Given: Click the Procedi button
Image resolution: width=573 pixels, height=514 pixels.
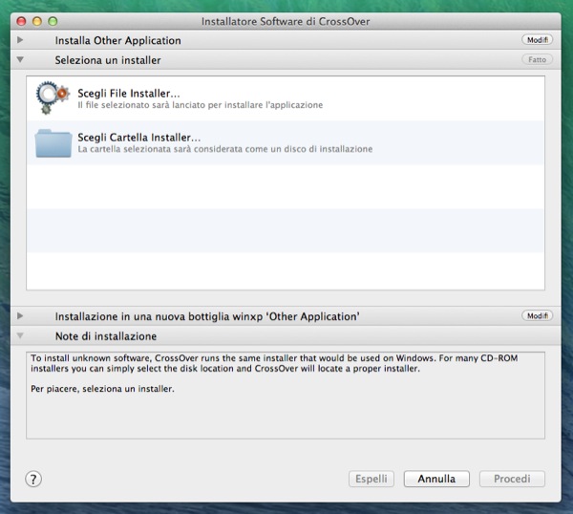Looking at the screenshot, I should coord(512,479).
